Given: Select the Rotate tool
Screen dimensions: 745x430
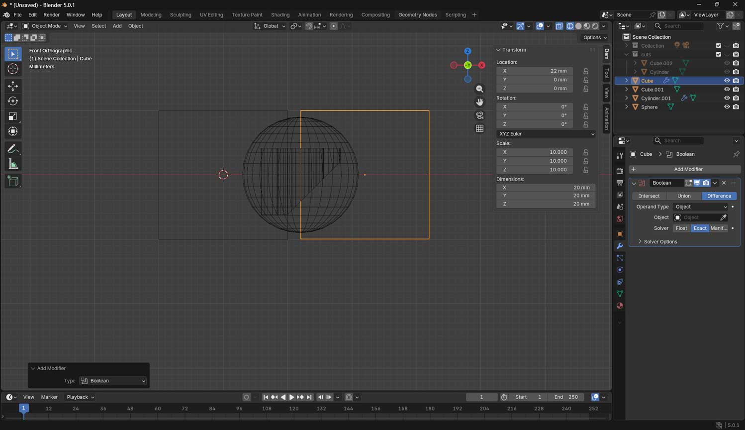Looking at the screenshot, I should click(x=13, y=101).
